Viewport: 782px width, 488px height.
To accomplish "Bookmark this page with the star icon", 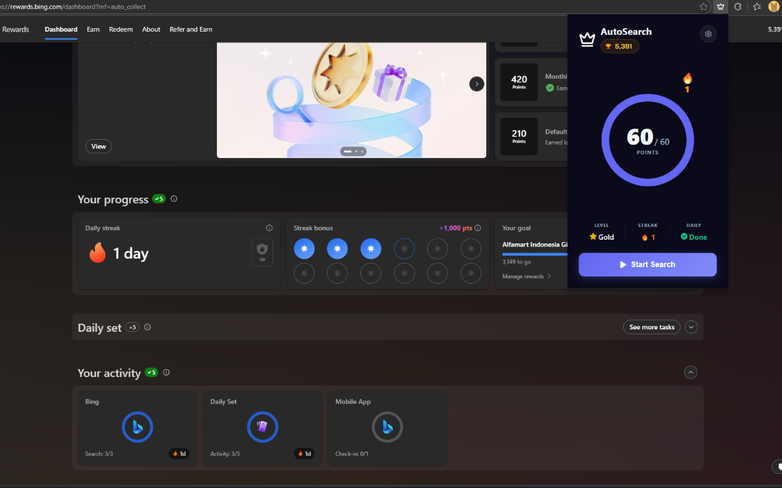I will tap(704, 7).
